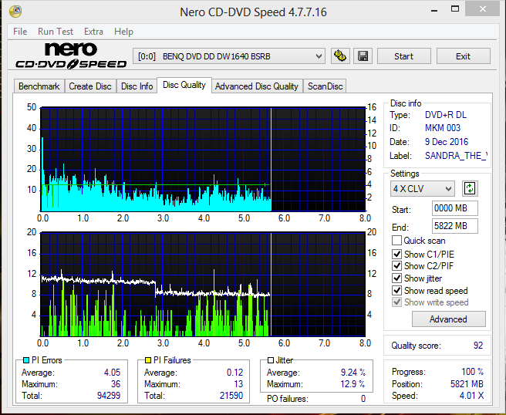
Task: Click the PI Errors average 4.05
Action: 112,373
